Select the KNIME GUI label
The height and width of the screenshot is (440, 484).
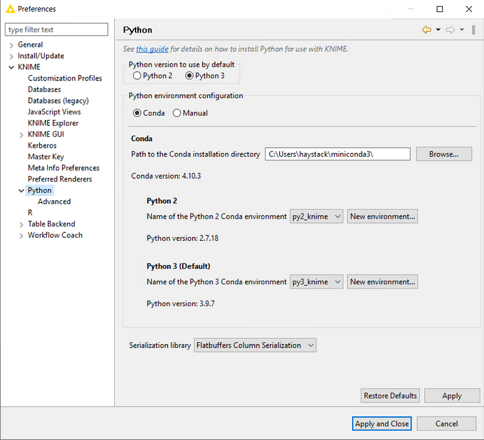(x=46, y=134)
